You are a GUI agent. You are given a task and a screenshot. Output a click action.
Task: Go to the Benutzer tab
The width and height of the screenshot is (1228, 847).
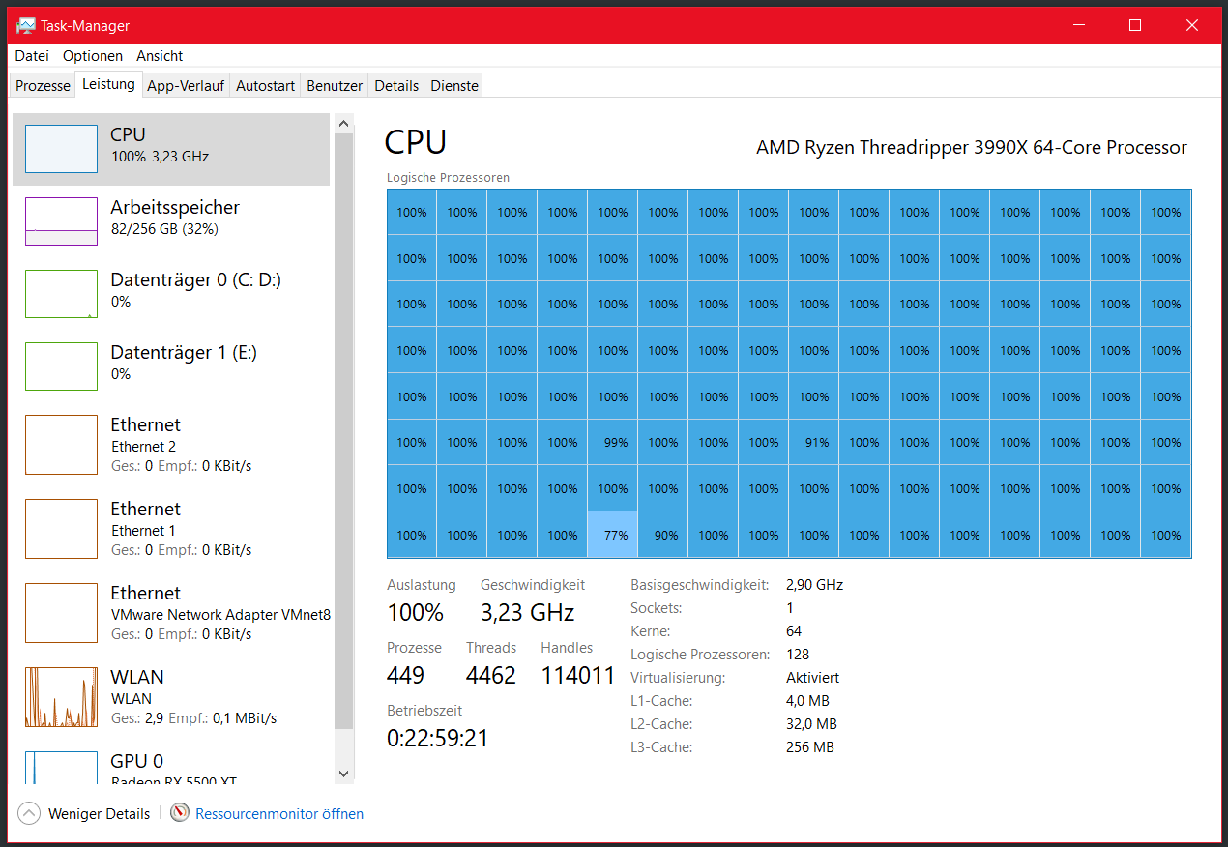click(335, 85)
